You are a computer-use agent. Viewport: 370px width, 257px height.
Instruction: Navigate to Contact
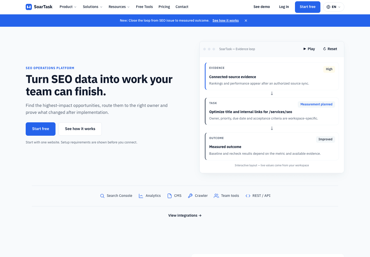182,7
